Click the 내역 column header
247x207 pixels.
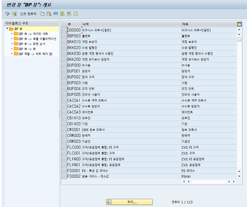point(131,24)
